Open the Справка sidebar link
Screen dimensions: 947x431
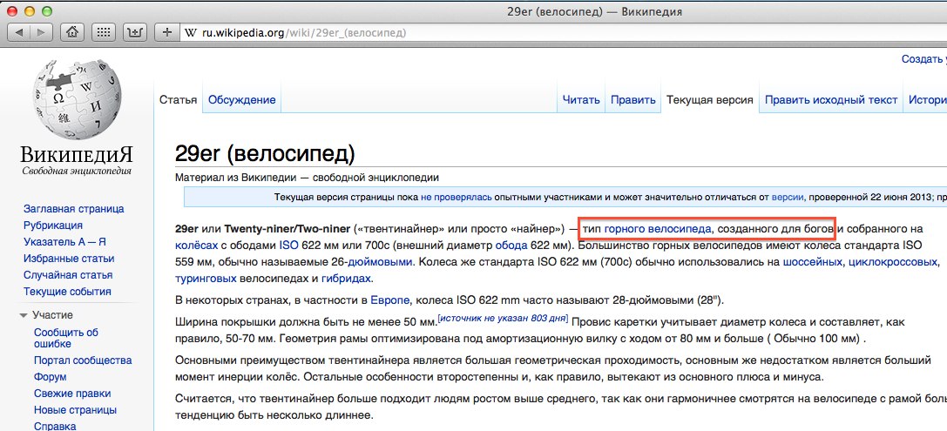tap(55, 426)
